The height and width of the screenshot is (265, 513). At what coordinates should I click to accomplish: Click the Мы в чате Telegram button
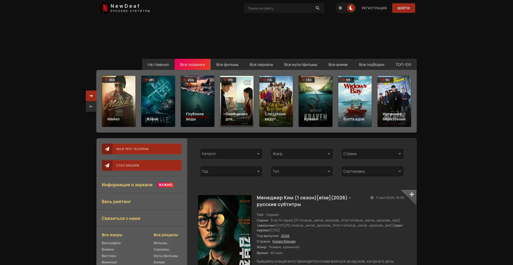click(x=142, y=149)
